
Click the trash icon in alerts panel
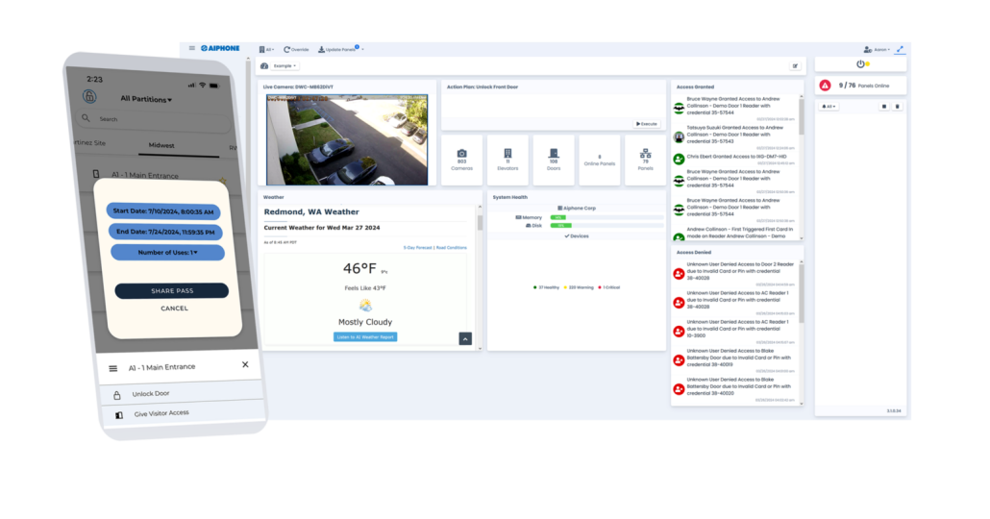[x=897, y=107]
